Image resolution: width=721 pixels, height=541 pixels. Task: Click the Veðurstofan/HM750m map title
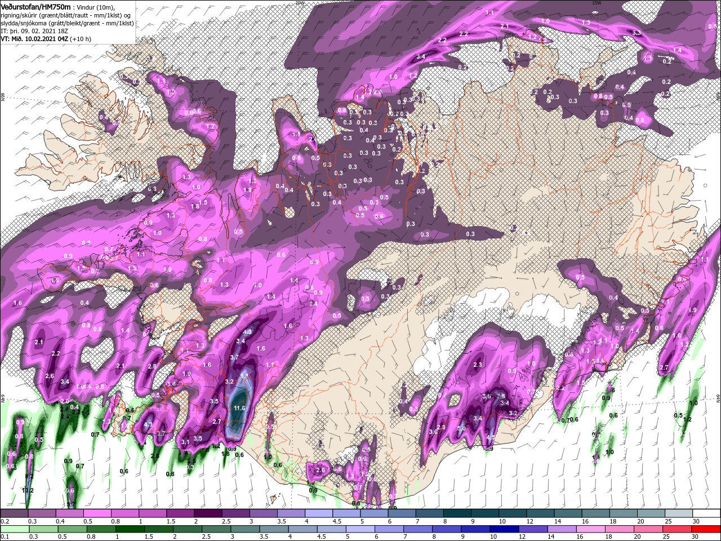pos(36,6)
